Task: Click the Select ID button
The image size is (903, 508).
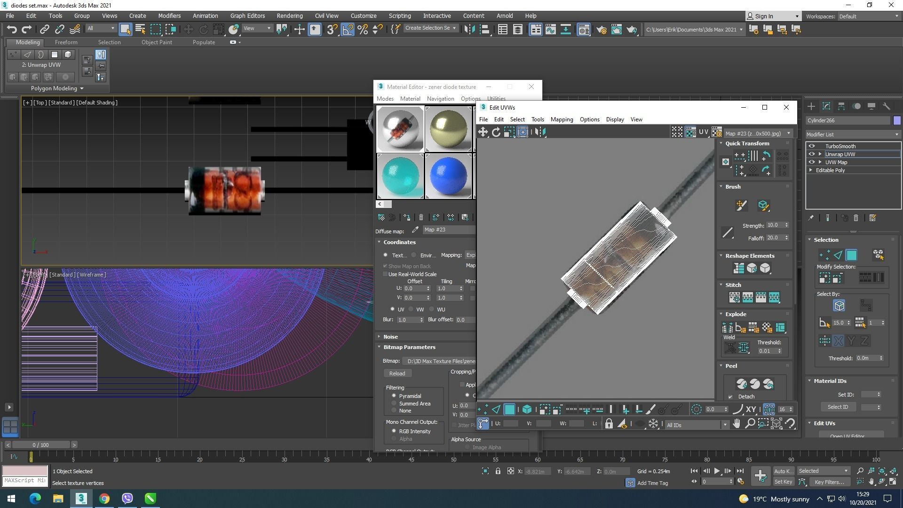Action: click(x=838, y=407)
